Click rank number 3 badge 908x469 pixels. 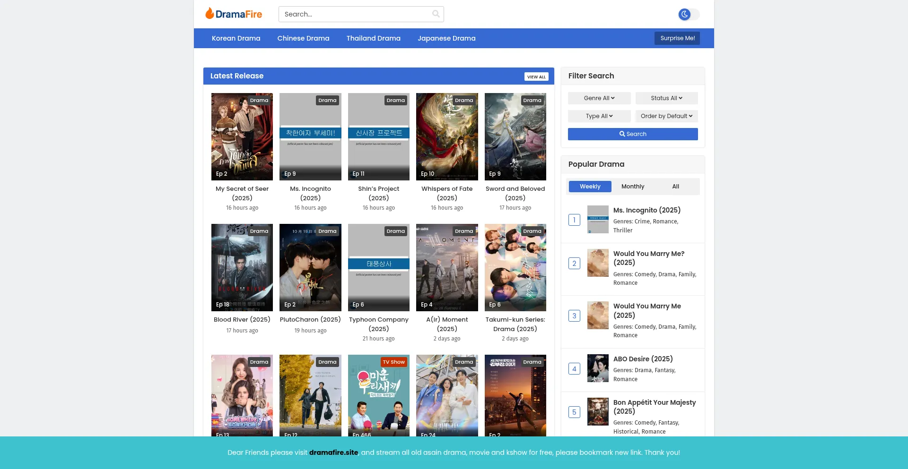pyautogui.click(x=574, y=316)
